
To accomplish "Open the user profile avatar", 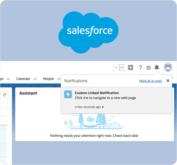I will [x=168, y=67].
